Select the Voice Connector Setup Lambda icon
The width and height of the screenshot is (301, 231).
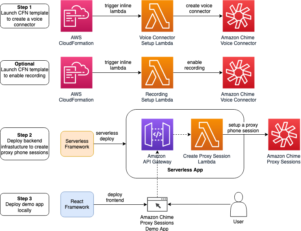click(157, 16)
